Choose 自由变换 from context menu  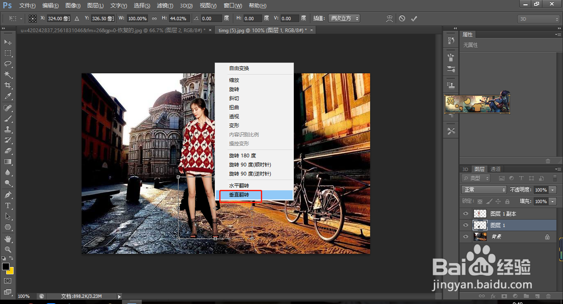tap(254, 68)
